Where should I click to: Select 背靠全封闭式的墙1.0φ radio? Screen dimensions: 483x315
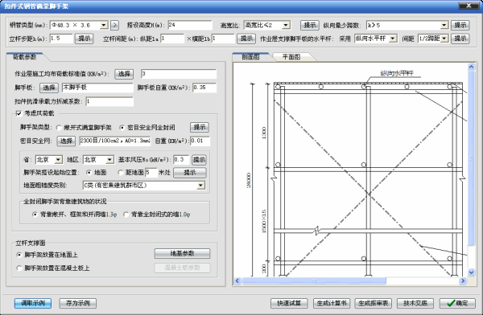tap(126, 215)
